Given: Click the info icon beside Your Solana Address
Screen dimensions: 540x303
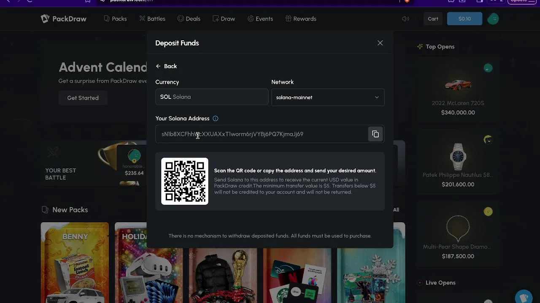Looking at the screenshot, I should click(215, 119).
